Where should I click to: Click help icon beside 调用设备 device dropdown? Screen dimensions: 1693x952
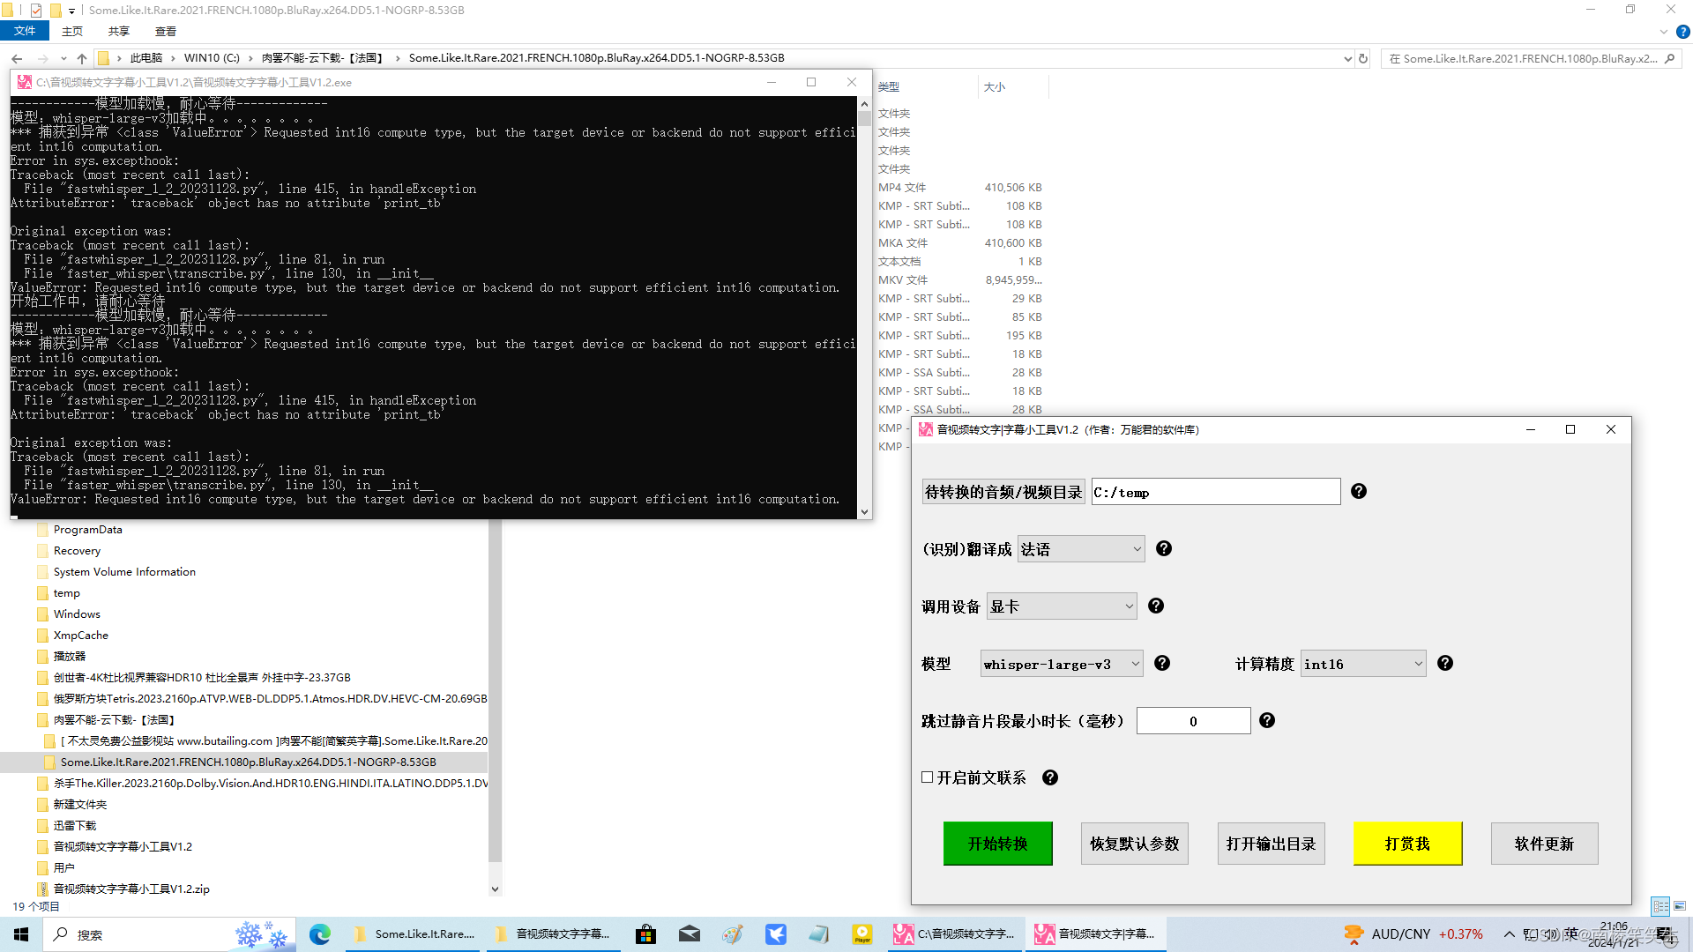[1156, 606]
